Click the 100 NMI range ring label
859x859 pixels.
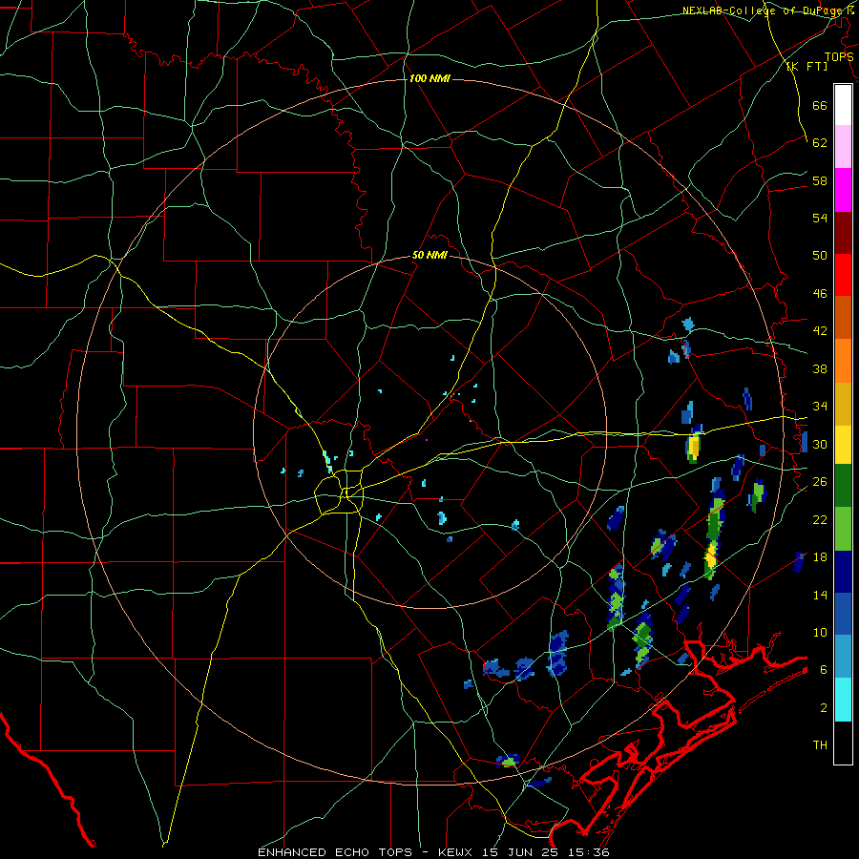(429, 79)
